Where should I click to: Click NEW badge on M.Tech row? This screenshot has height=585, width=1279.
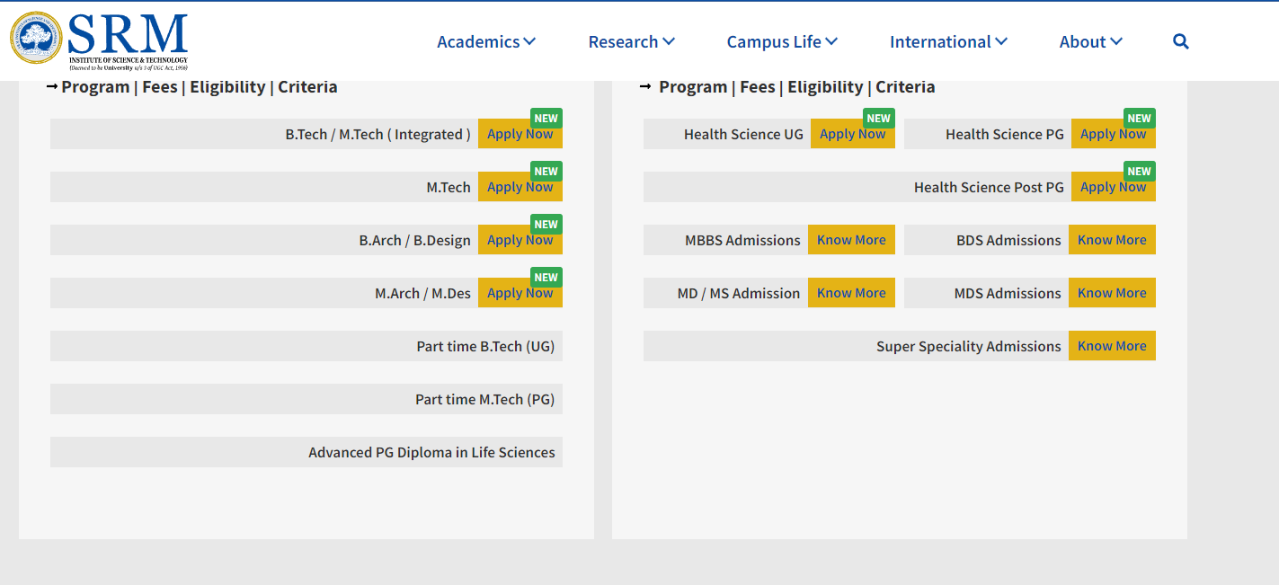coord(546,172)
